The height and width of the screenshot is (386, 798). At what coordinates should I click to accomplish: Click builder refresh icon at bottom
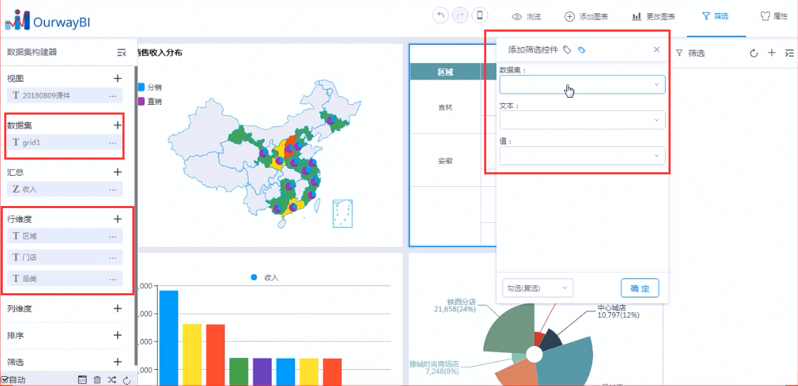[x=127, y=380]
